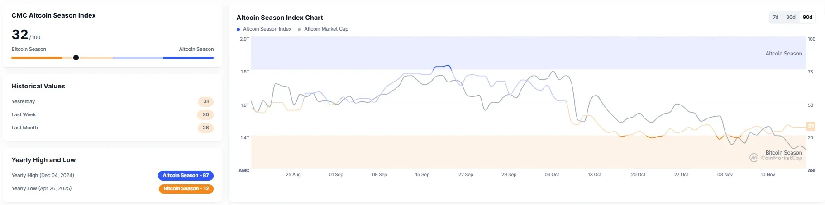This screenshot has height=205, width=825.
Task: Click the 15 Sep date on the chart axis
Action: click(422, 174)
